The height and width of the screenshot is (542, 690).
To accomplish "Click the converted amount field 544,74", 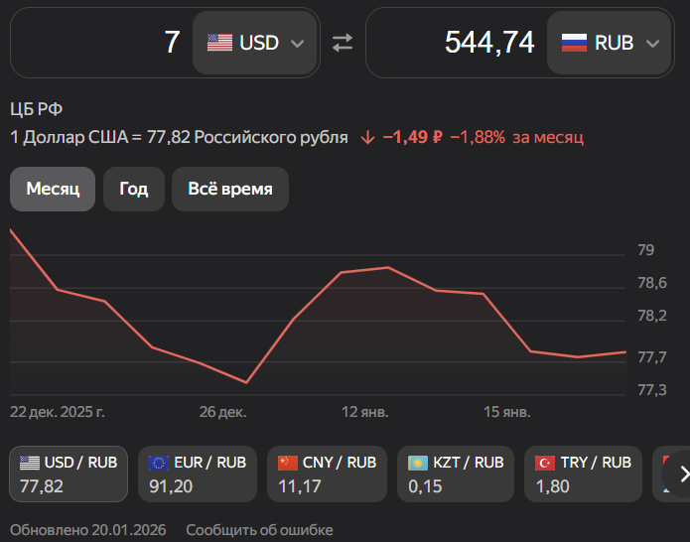I will pos(457,43).
